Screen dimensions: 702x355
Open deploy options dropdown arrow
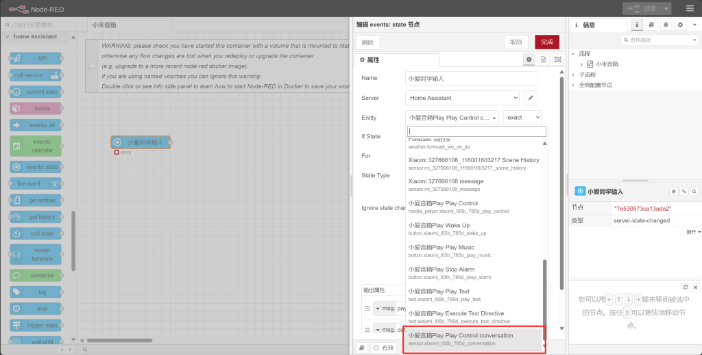666,8
